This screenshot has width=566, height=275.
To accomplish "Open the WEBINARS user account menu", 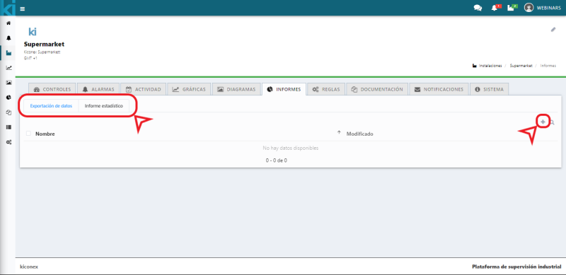I will (543, 8).
